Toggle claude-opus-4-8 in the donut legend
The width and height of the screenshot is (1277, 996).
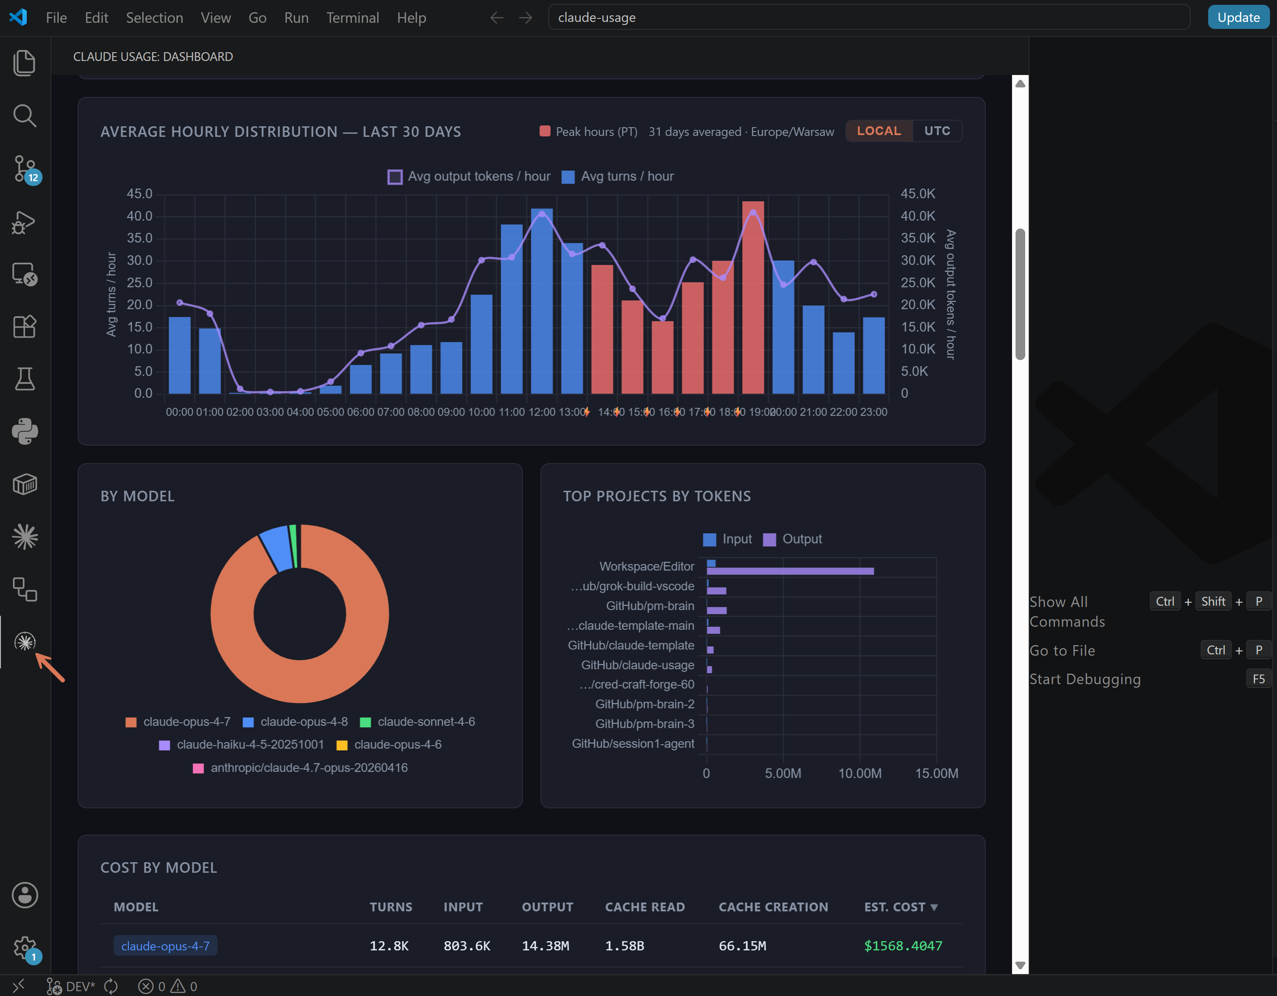(295, 722)
